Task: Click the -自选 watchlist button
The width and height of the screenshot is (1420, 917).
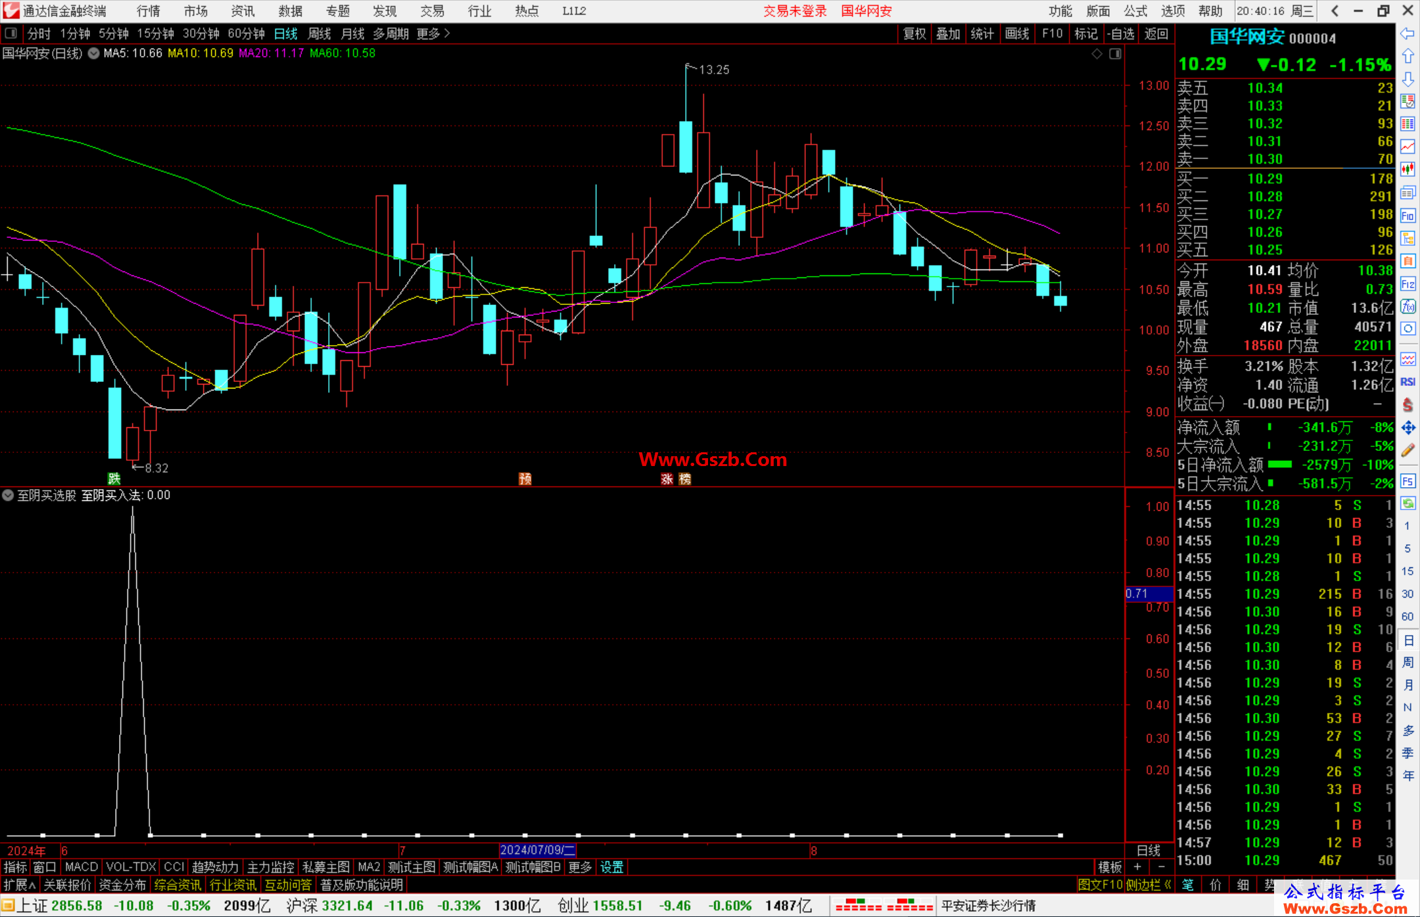Action: coord(1121,34)
